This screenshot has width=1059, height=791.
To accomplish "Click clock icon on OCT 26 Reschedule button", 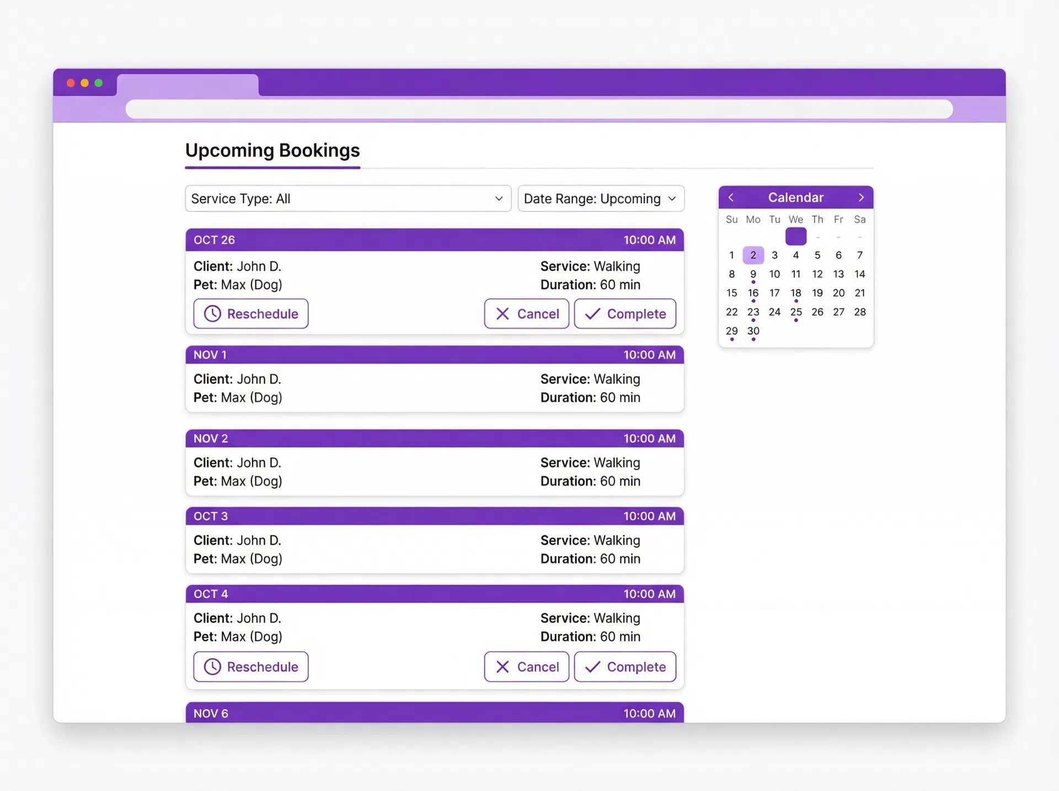I will [x=212, y=314].
